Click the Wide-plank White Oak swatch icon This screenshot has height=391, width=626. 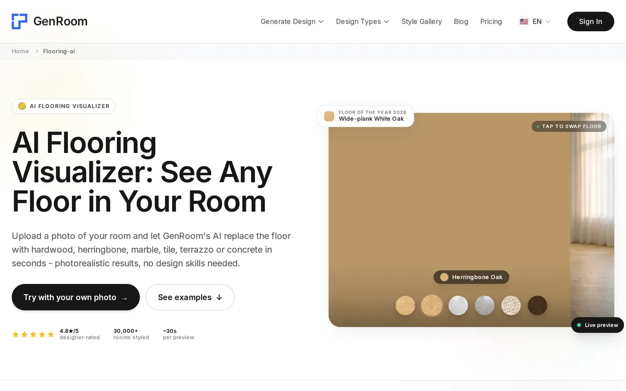point(329,116)
